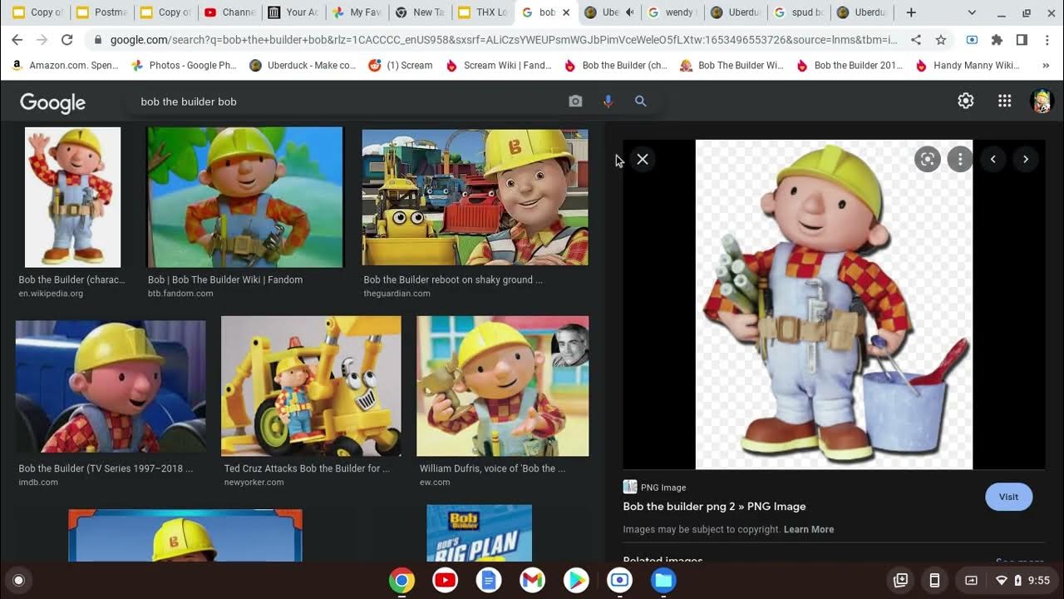The height and width of the screenshot is (599, 1064).
Task: Search inside image with Lens icon
Action: pyautogui.click(x=927, y=159)
